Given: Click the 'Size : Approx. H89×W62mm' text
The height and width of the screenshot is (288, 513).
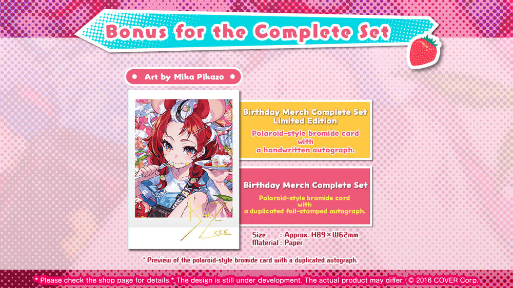Looking at the screenshot, I should [305, 235].
